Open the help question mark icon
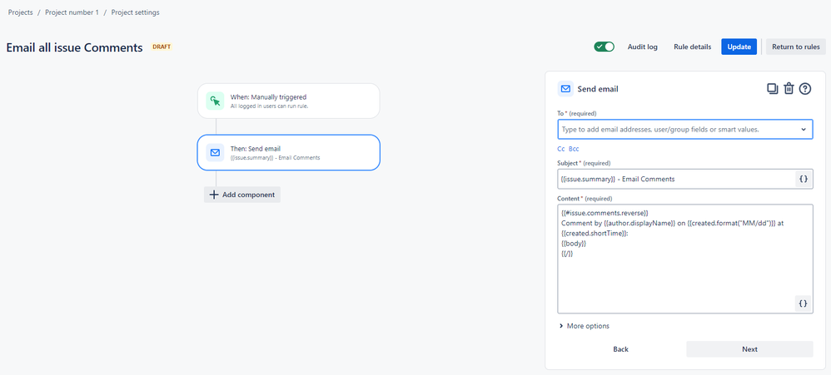This screenshot has width=831, height=375. [805, 89]
